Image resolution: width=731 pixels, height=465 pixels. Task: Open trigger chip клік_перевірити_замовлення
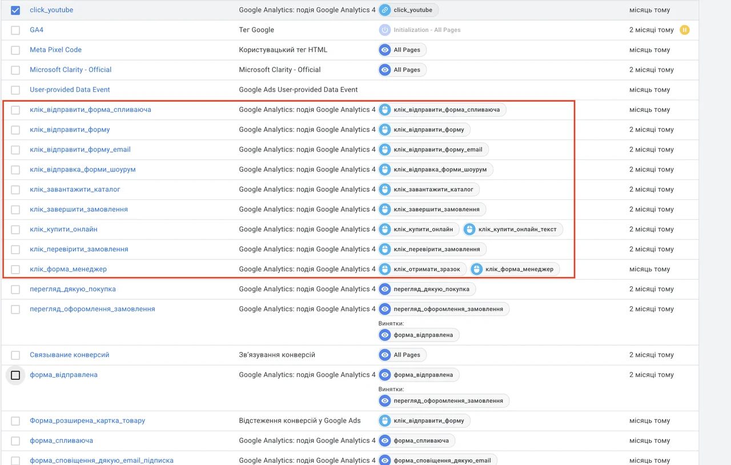pyautogui.click(x=432, y=250)
